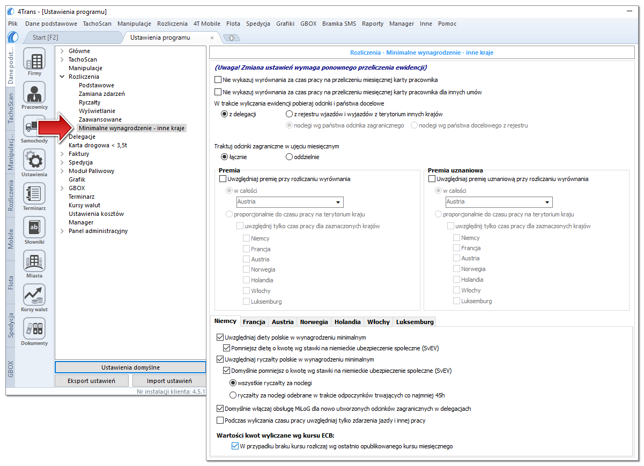The height and width of the screenshot is (466, 644).
Task: Open the Słowniki dictionary icon
Action: coord(34,228)
